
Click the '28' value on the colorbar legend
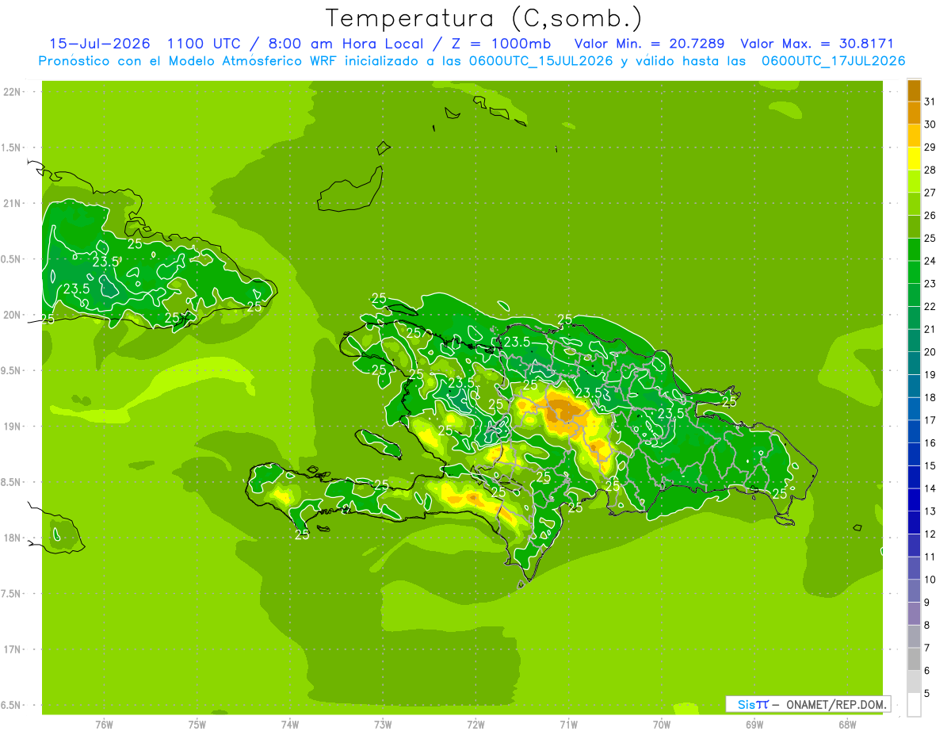point(930,170)
